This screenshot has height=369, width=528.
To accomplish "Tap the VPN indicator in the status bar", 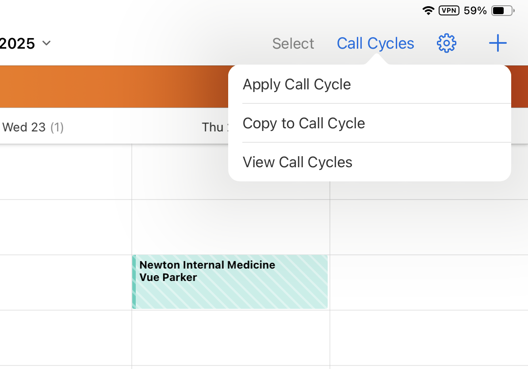I will click(449, 11).
